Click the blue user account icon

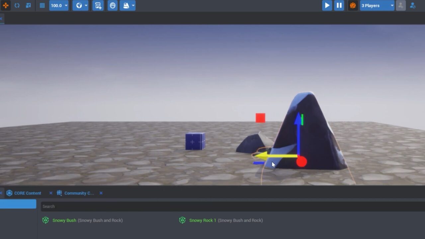[x=413, y=5]
